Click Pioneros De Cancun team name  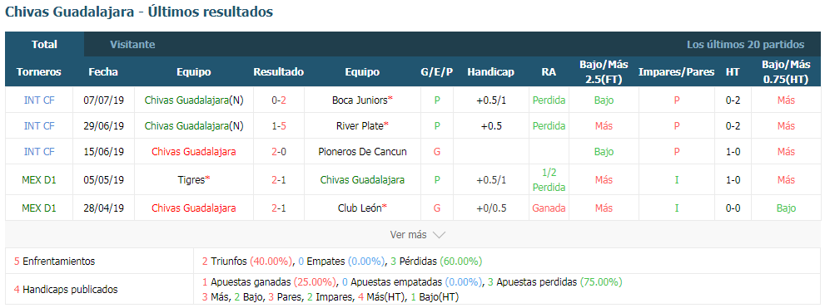[362, 152]
